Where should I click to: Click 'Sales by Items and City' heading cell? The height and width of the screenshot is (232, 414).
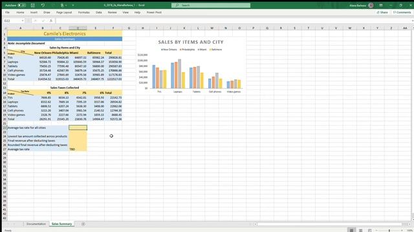pos(65,48)
